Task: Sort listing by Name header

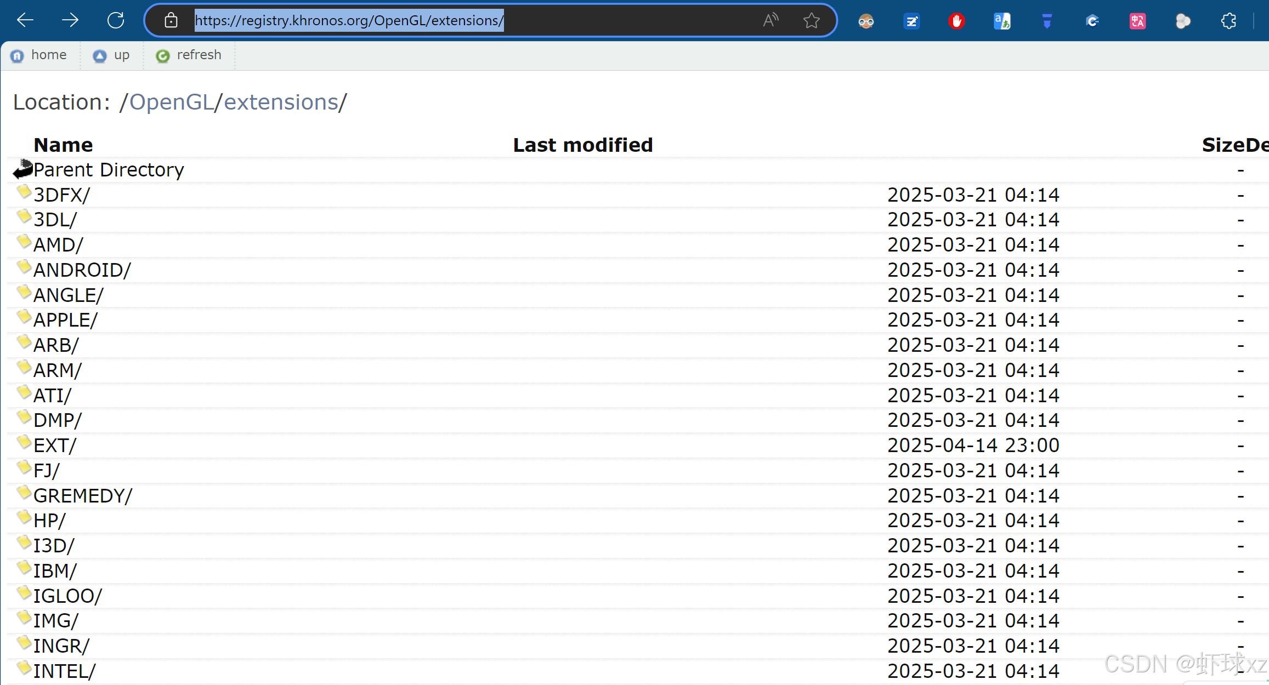Action: (x=63, y=145)
